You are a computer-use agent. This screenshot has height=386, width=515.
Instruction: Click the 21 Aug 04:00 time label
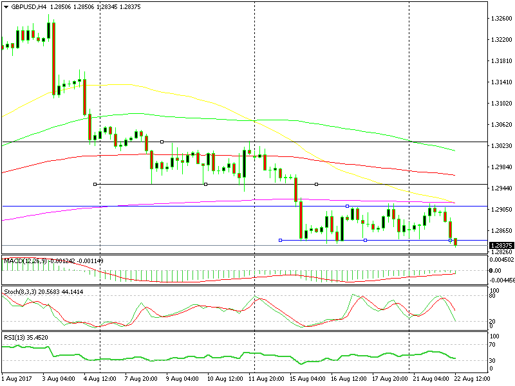tap(431, 378)
